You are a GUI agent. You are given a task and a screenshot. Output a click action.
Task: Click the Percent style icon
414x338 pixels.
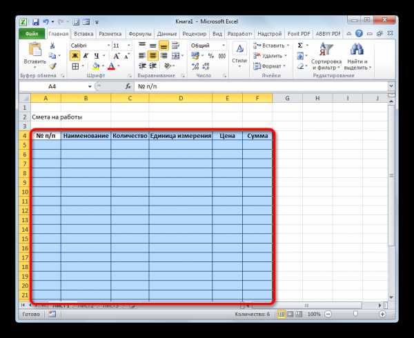tap(210, 56)
